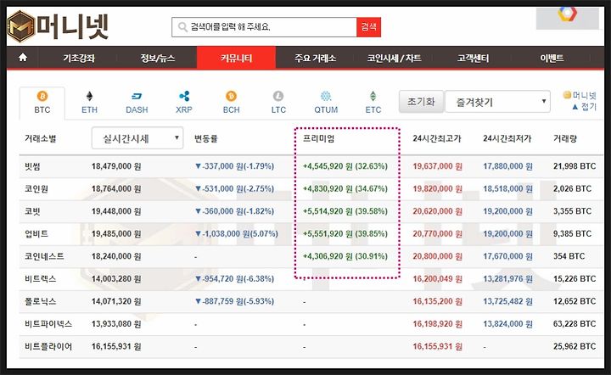
Task: Click the 비트렉스 exchange row name
Action: click(40, 279)
